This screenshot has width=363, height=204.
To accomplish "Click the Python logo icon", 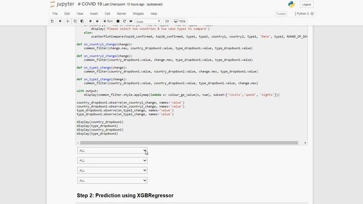I will (291, 4).
